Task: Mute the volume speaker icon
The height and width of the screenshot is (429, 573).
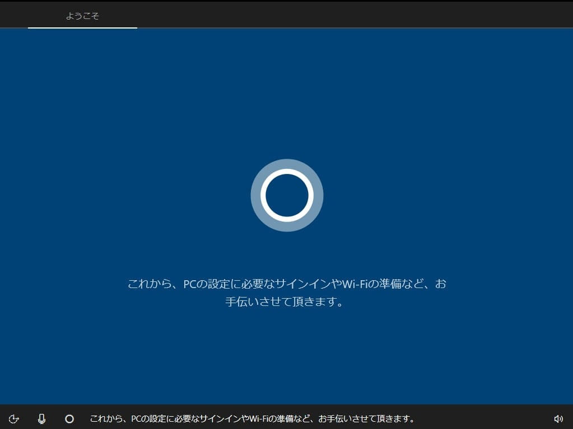Action: tap(558, 419)
